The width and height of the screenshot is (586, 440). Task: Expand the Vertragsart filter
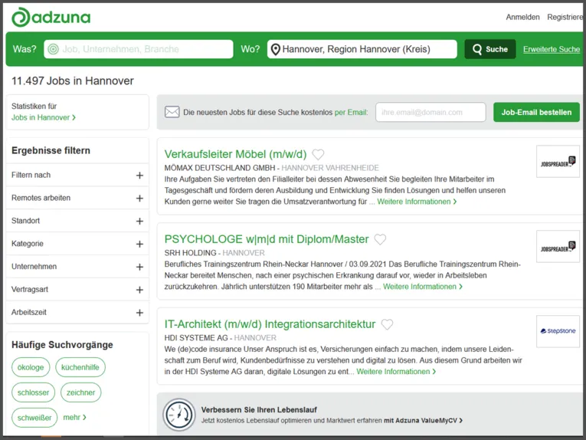[x=77, y=289]
